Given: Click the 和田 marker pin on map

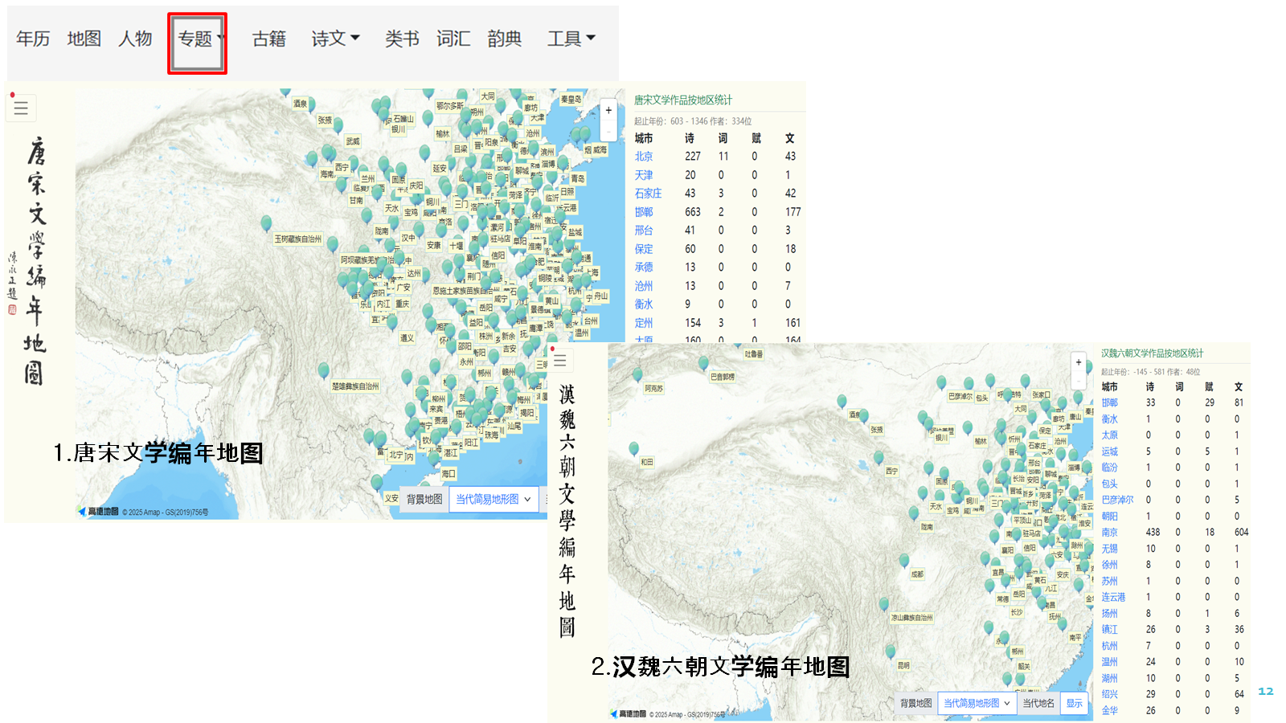Looking at the screenshot, I should pyautogui.click(x=633, y=448).
